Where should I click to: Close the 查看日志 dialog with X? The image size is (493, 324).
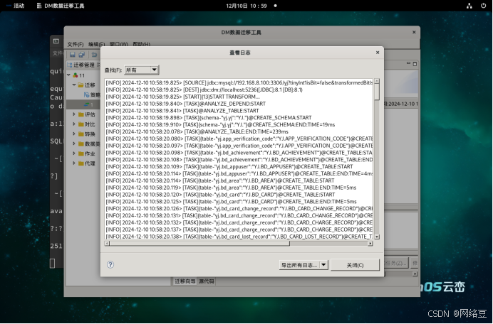click(x=378, y=53)
